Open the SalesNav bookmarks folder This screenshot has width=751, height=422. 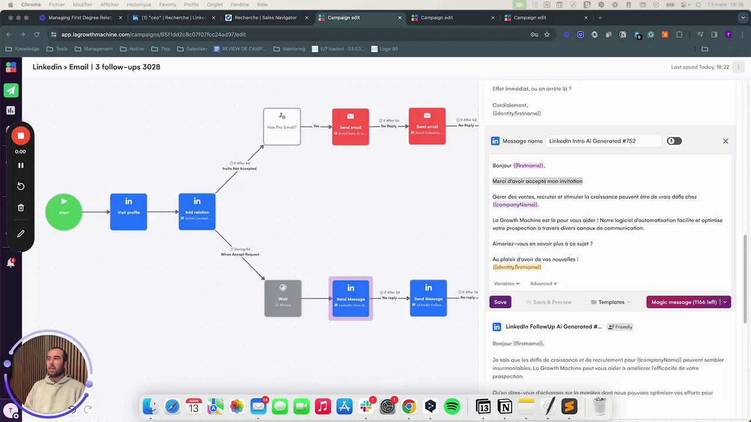(x=192, y=49)
